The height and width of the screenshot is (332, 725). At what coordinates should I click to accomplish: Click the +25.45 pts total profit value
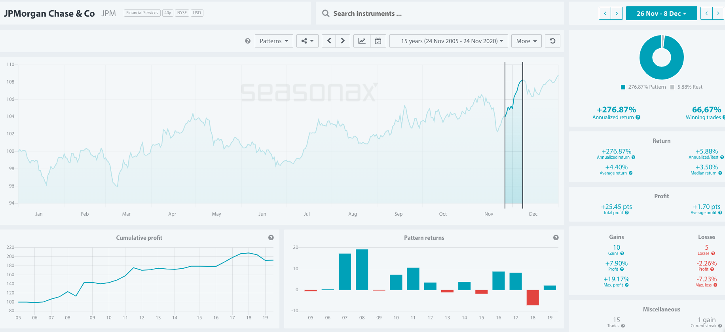(x=617, y=207)
